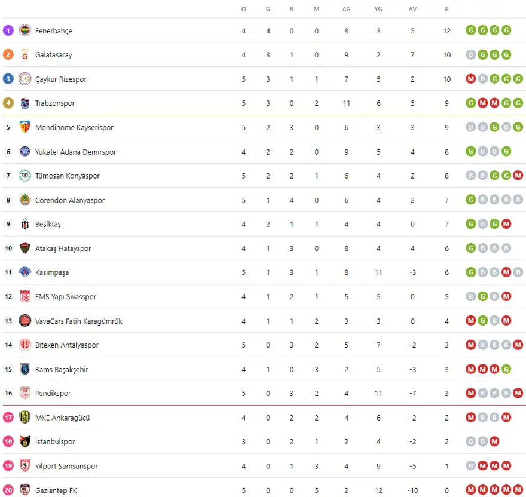Click the Fenerbahçe club crest icon

[x=25, y=30]
